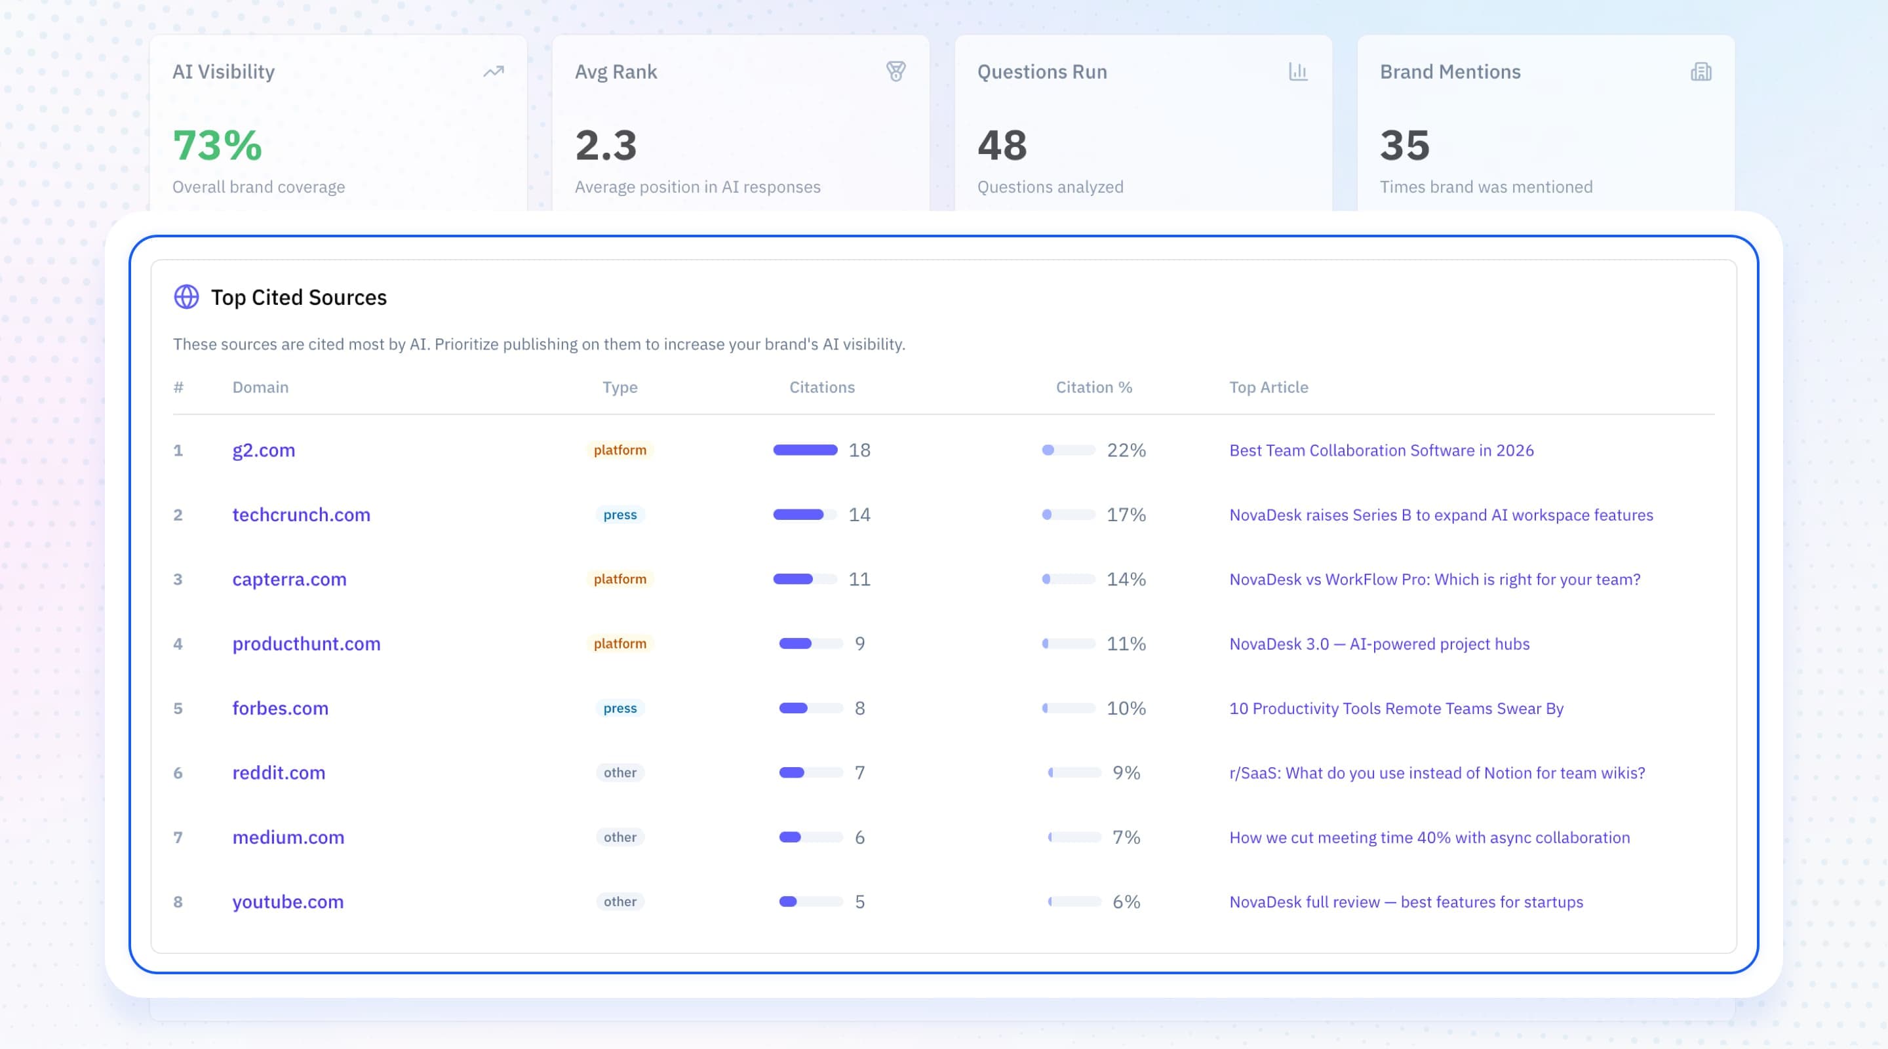Go to the forbes.com domain link
The height and width of the screenshot is (1049, 1888).
pos(280,708)
